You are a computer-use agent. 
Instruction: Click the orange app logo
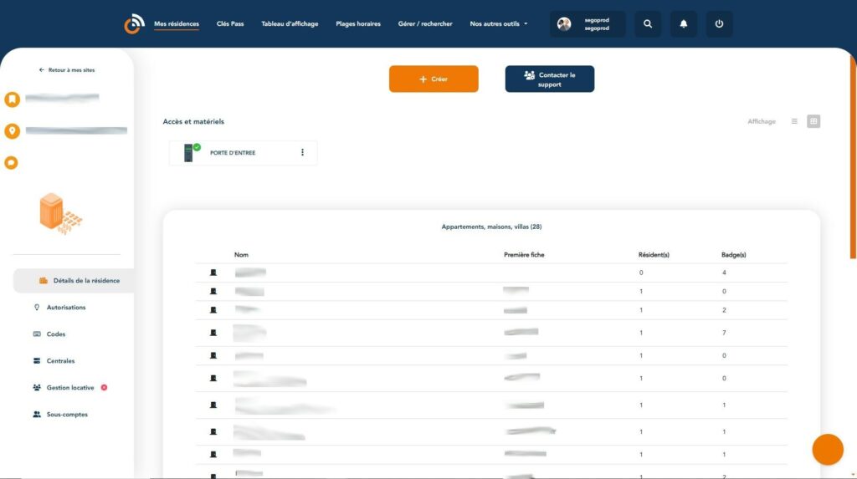[x=134, y=24]
